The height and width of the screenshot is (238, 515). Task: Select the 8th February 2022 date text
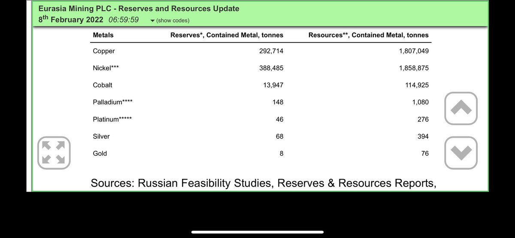(x=70, y=19)
